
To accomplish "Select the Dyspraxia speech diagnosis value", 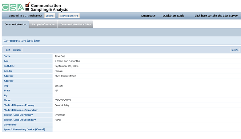I will pos(60,115).
